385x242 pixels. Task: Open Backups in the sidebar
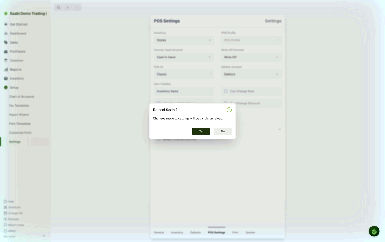click(x=11, y=219)
